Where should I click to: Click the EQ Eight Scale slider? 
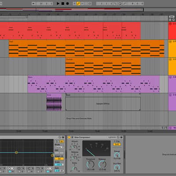[59, 165]
